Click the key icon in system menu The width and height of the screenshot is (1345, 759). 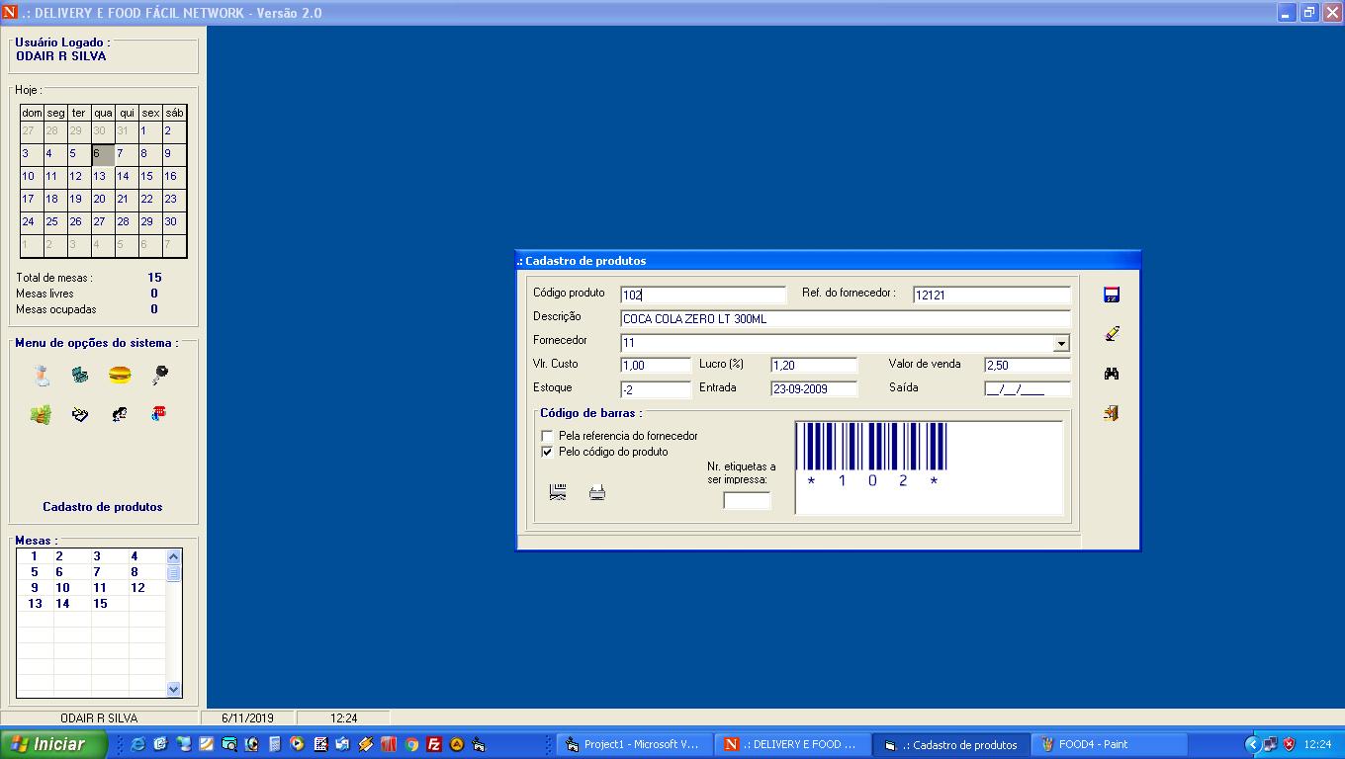click(159, 376)
